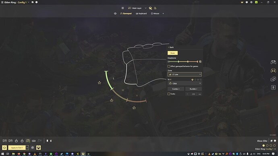Clear the To mapping with X icon
Image resolution: width=278 pixels, height=156 pixels.
click(171, 80)
